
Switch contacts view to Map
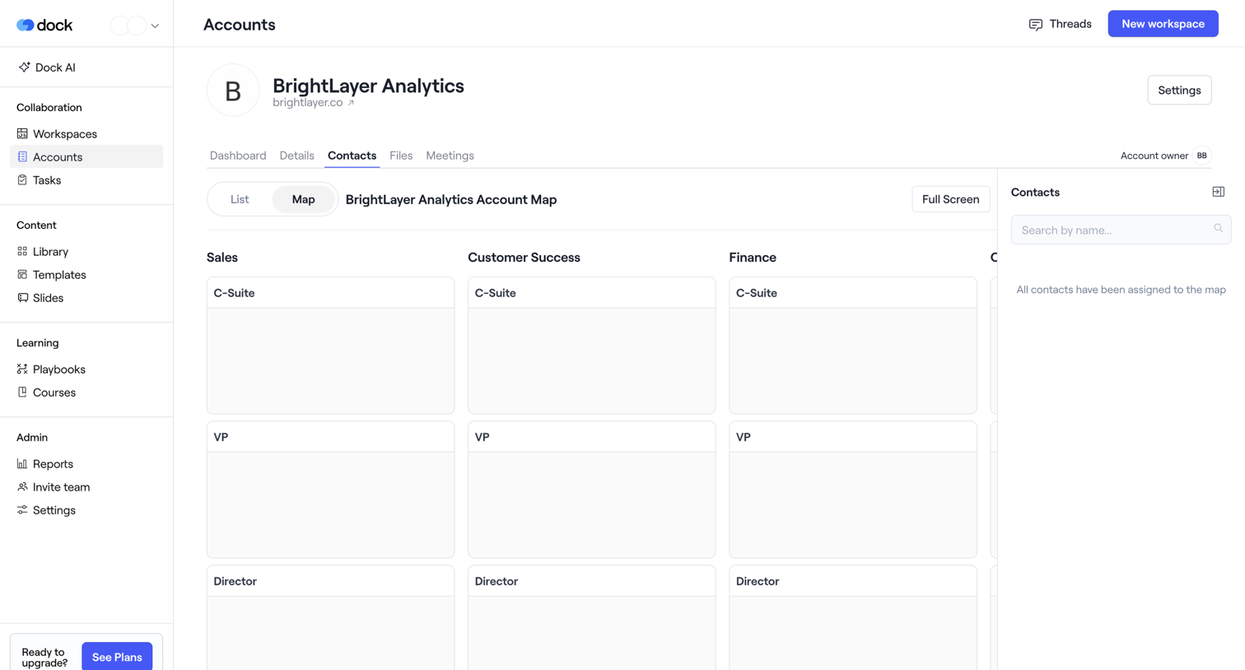point(303,199)
